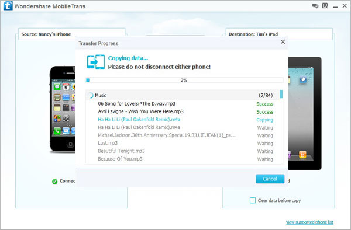Close the Transfer Progress dialog

point(283,42)
